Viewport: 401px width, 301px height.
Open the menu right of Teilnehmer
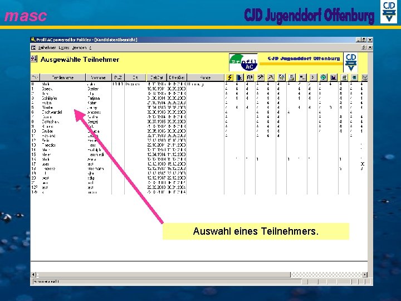pyautogui.click(x=64, y=47)
